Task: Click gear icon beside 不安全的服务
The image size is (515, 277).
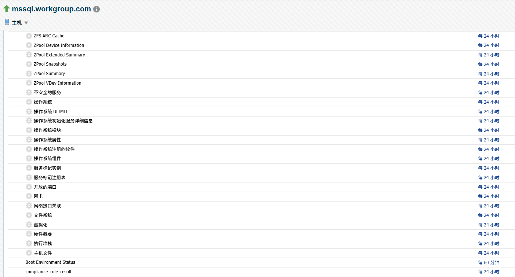Action: (x=29, y=92)
